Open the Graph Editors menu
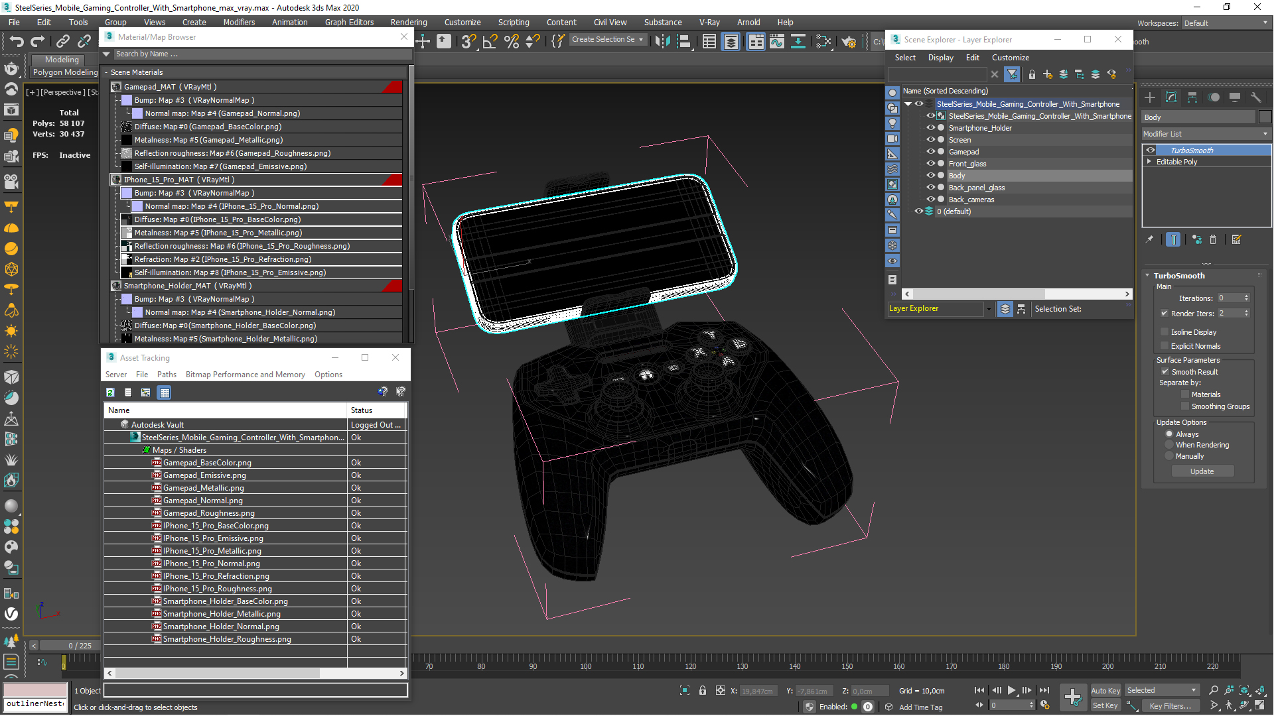The height and width of the screenshot is (716, 1274). (349, 22)
